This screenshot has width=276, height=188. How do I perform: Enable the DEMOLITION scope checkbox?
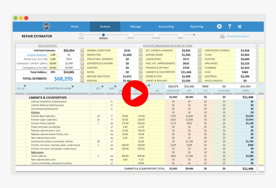coord(82,55)
